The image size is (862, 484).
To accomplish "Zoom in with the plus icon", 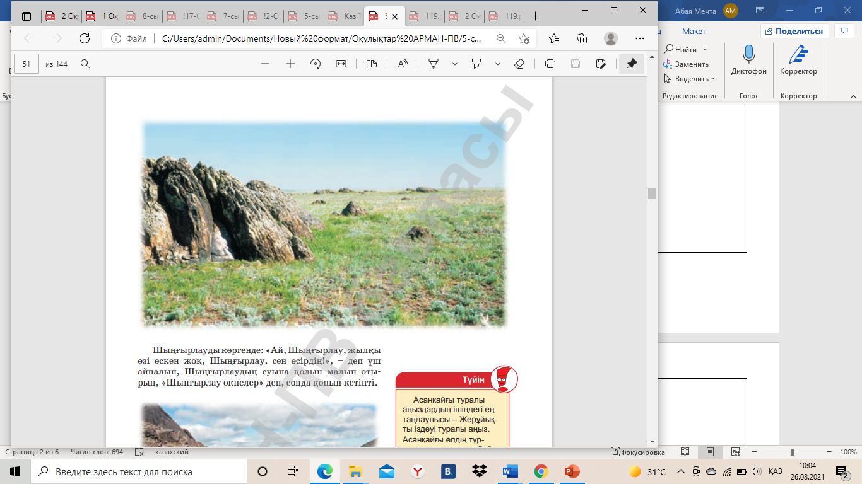I will [290, 64].
